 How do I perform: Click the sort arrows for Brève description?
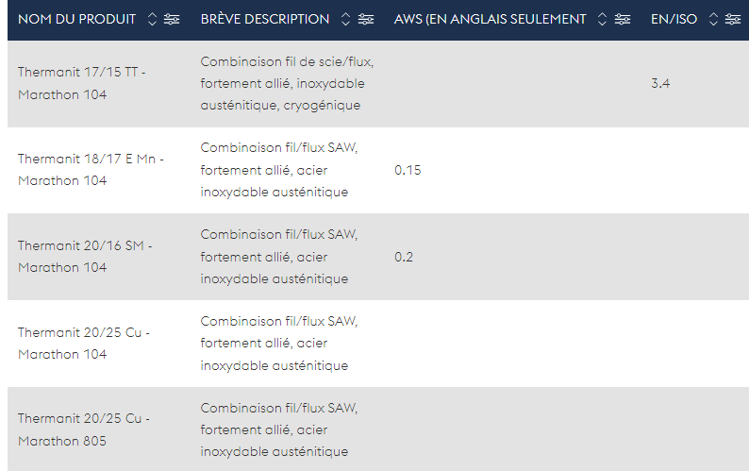point(345,20)
